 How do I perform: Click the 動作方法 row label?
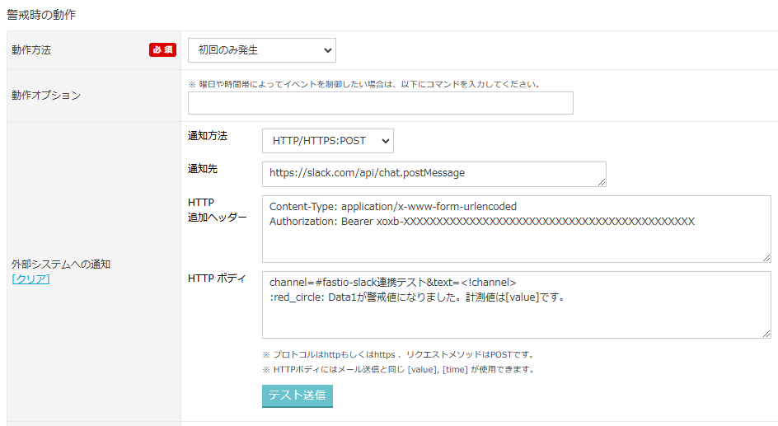31,50
